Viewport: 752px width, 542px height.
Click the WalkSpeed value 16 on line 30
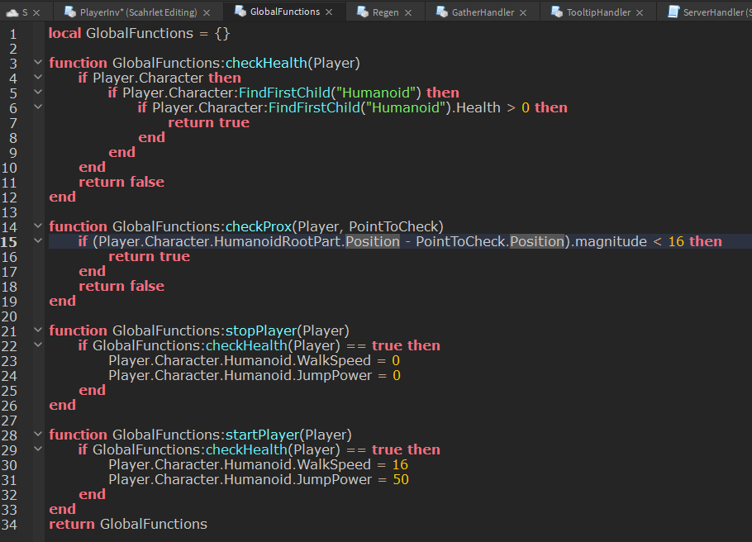tap(400, 464)
